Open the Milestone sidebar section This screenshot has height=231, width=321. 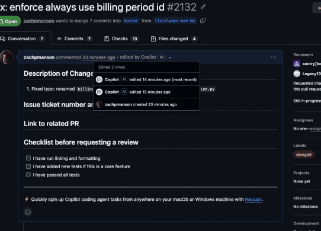click(303, 198)
